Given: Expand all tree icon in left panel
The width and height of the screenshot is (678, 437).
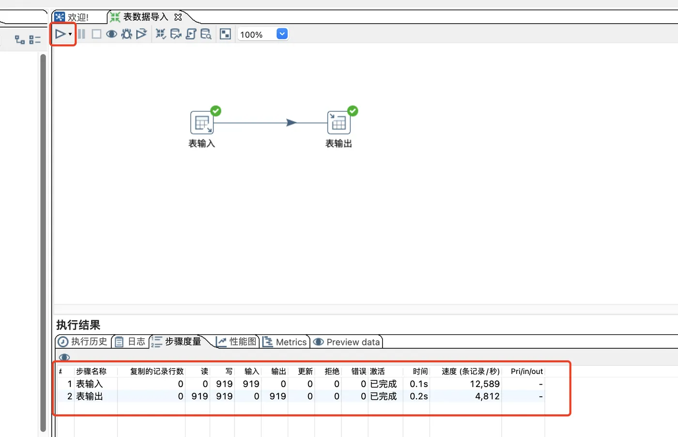Looking at the screenshot, I should coord(20,39).
